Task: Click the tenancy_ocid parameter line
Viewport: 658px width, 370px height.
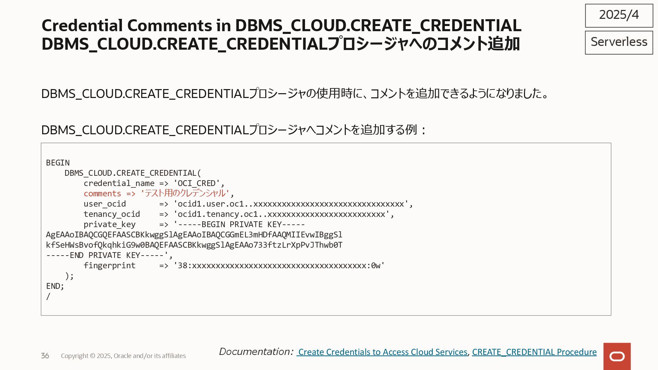Action: [x=239, y=214]
